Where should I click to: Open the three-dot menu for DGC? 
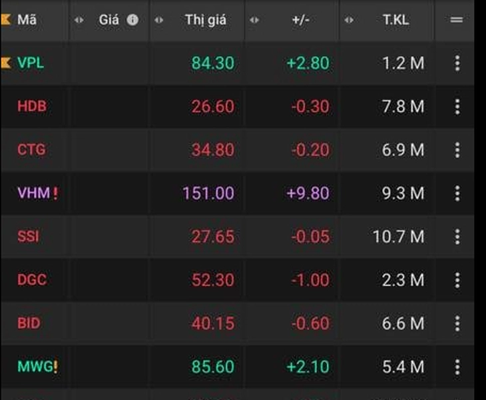point(457,280)
